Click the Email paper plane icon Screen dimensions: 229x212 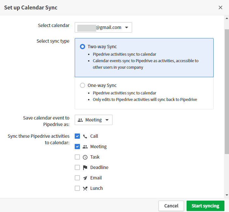click(x=85, y=178)
